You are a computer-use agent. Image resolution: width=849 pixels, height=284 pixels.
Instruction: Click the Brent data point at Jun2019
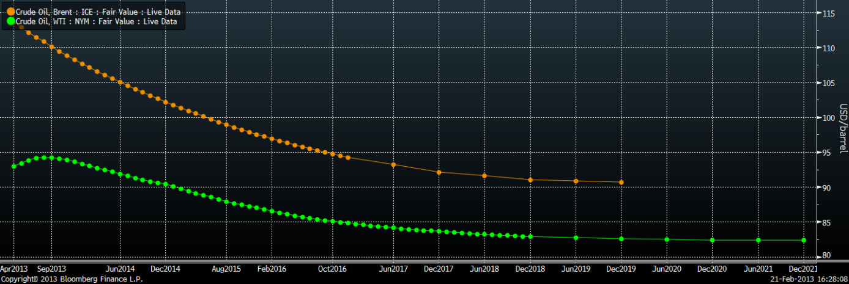point(576,181)
